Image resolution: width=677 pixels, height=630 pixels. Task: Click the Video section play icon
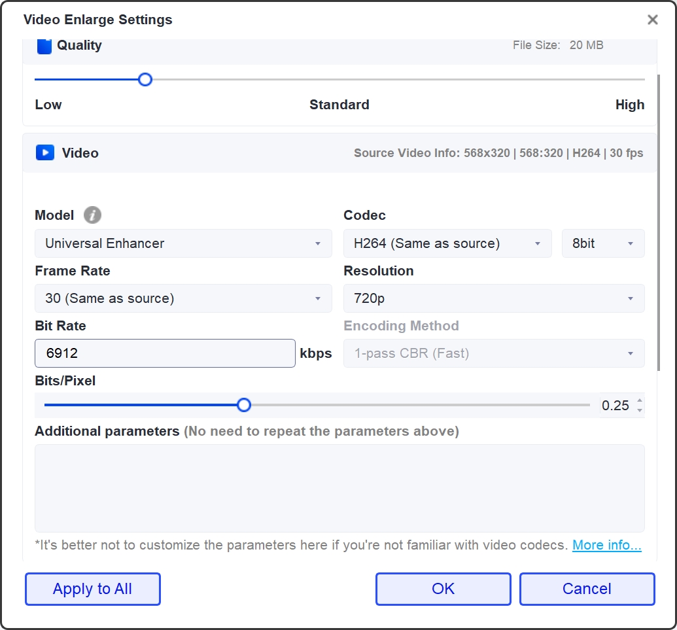[x=44, y=152]
